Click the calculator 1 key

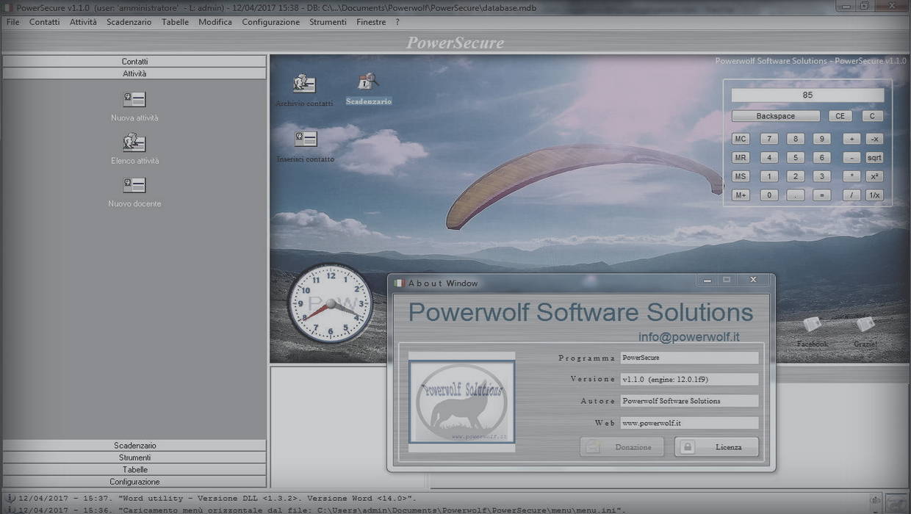coord(769,176)
